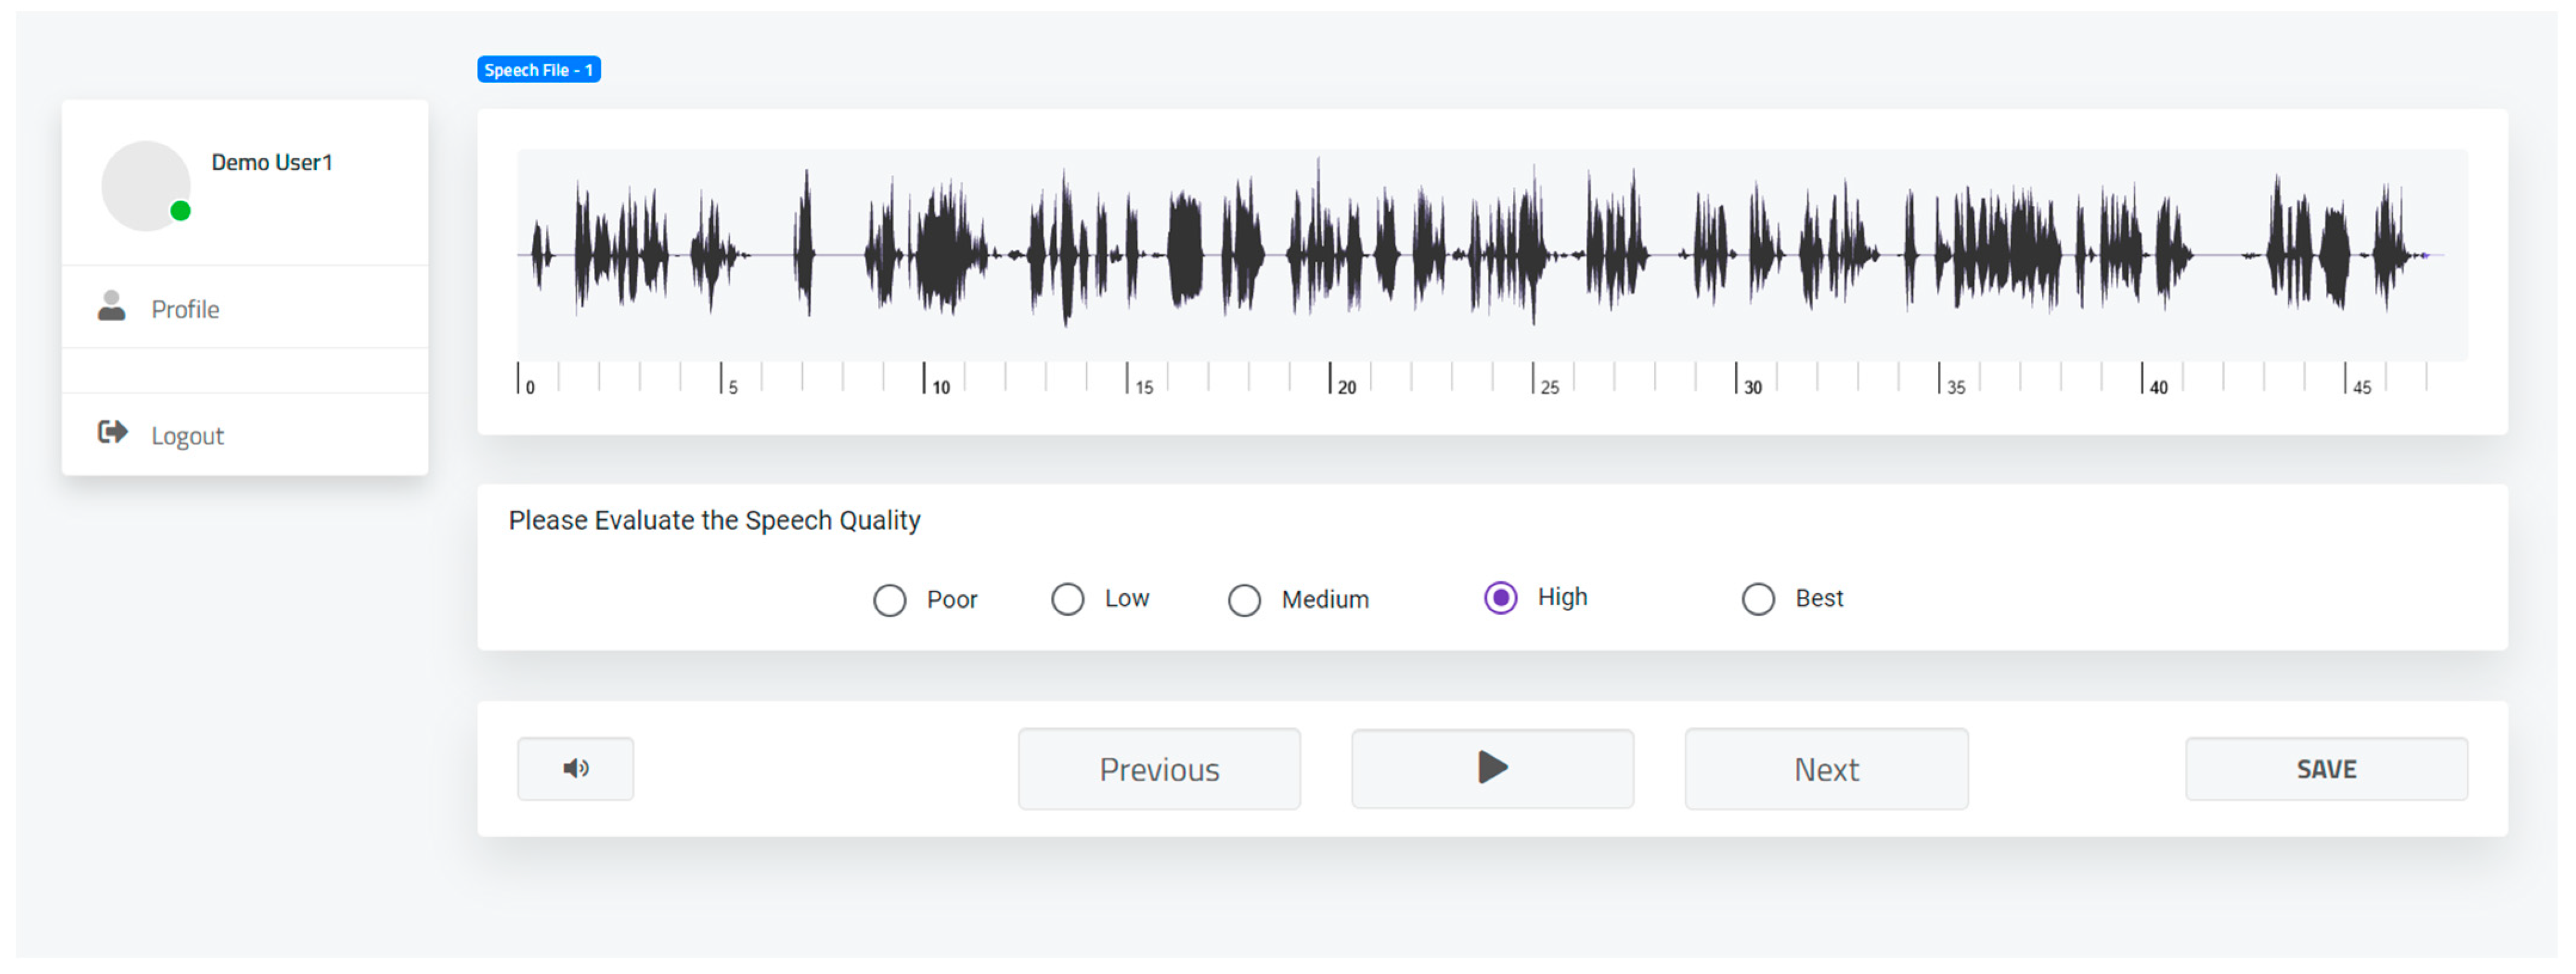Select the Low quality radio button
This screenshot has height=974, width=2576.
click(1067, 599)
